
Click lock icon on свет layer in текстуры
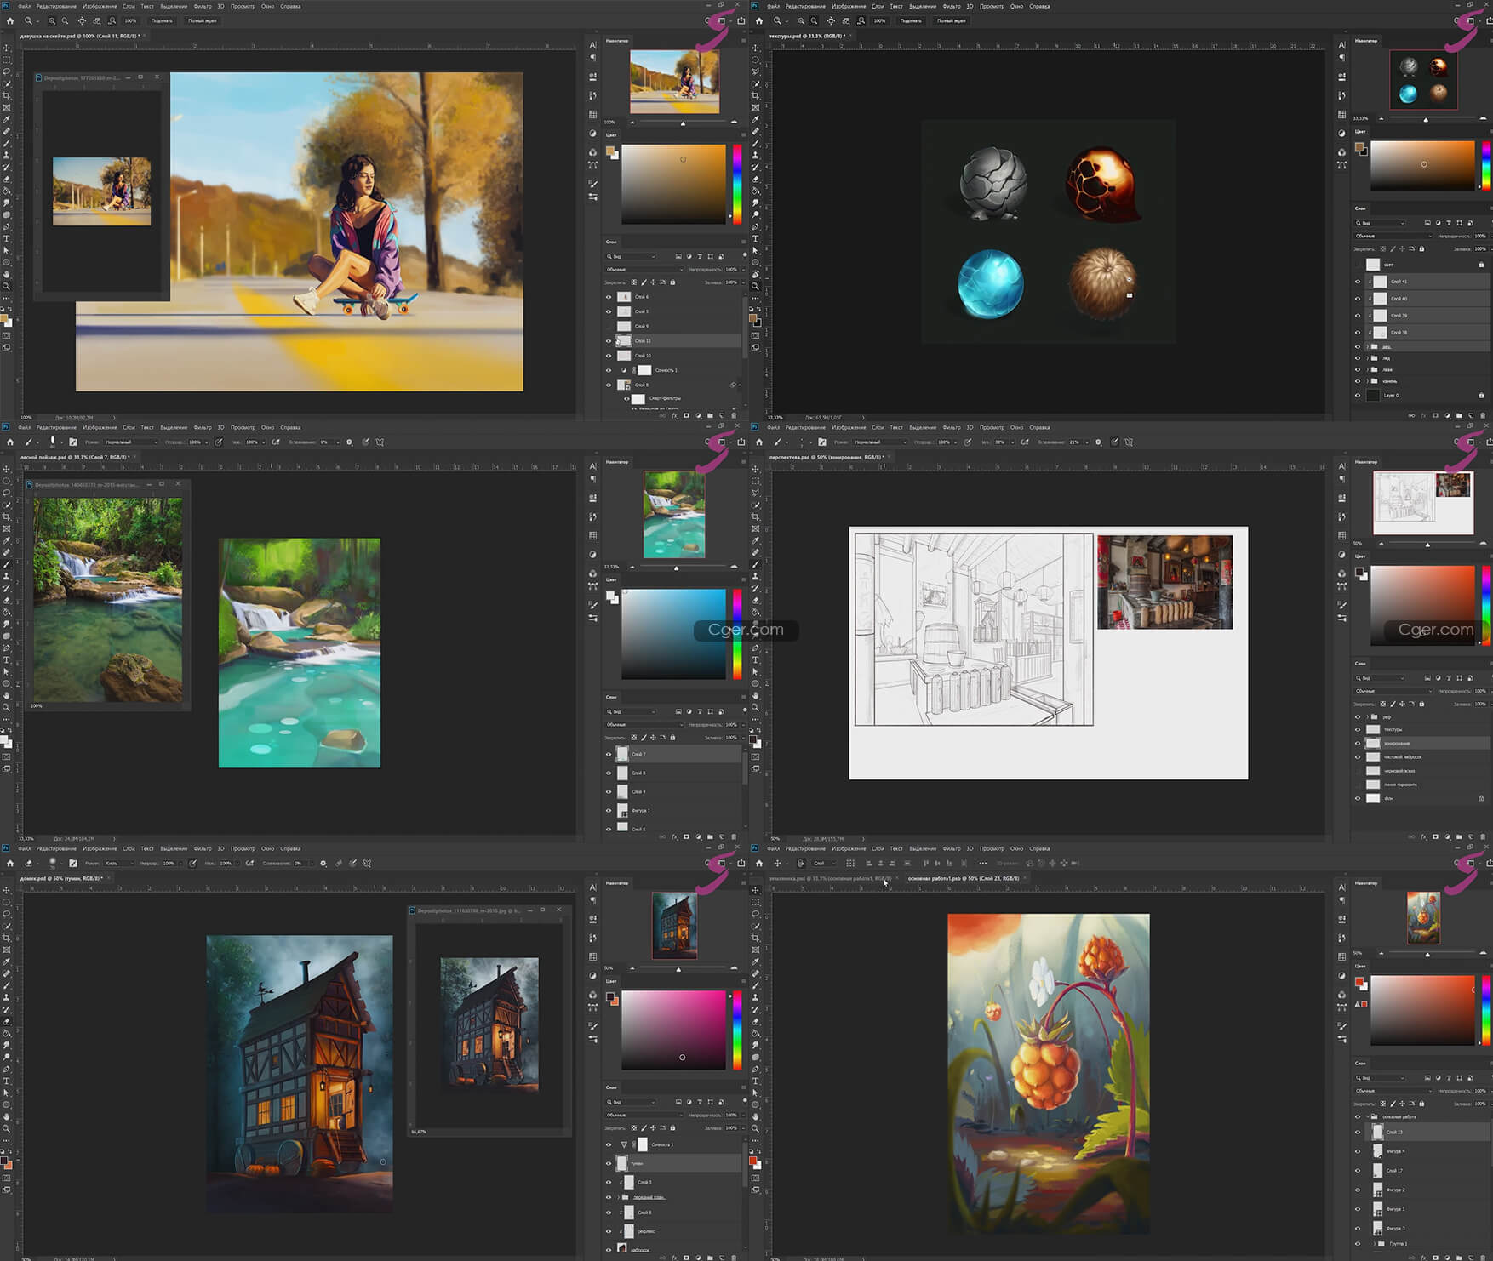(x=1481, y=265)
